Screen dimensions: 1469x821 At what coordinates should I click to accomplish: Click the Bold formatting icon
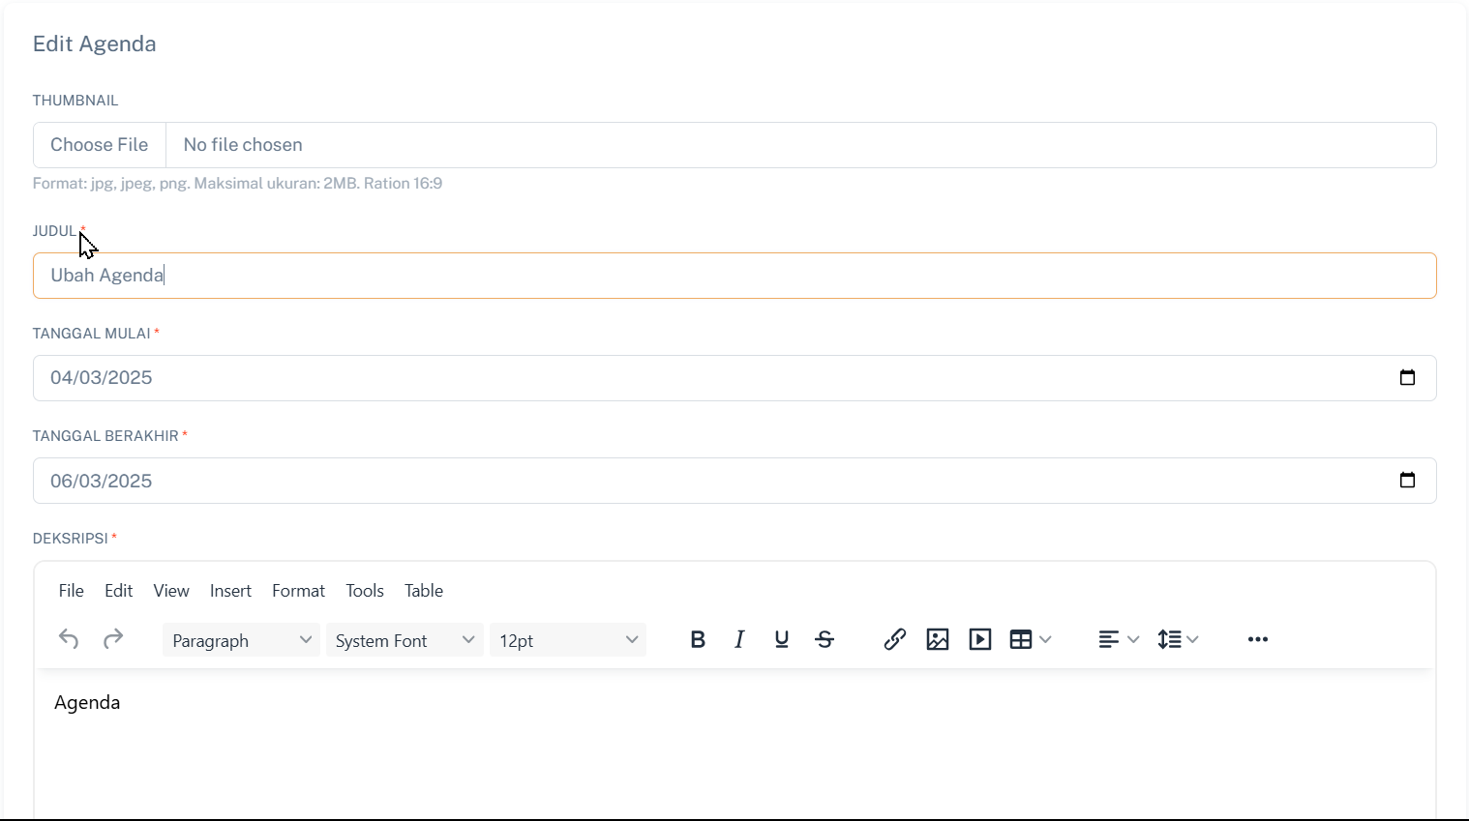coord(698,639)
